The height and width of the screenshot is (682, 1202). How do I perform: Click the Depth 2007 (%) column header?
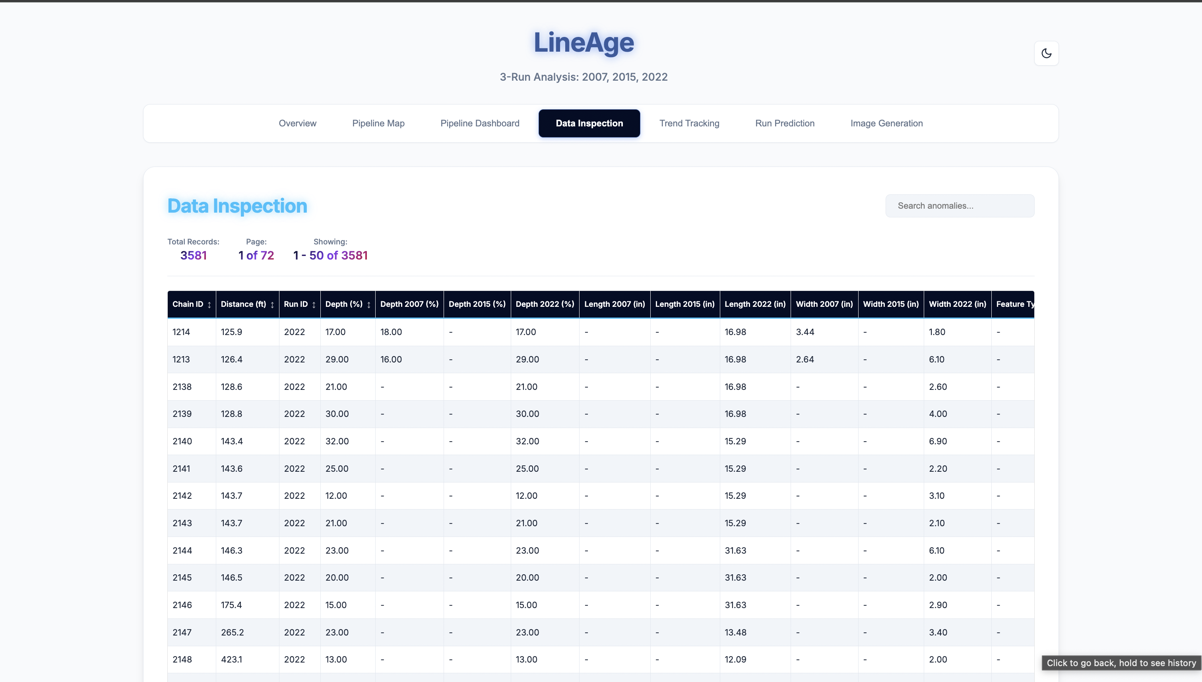(409, 304)
